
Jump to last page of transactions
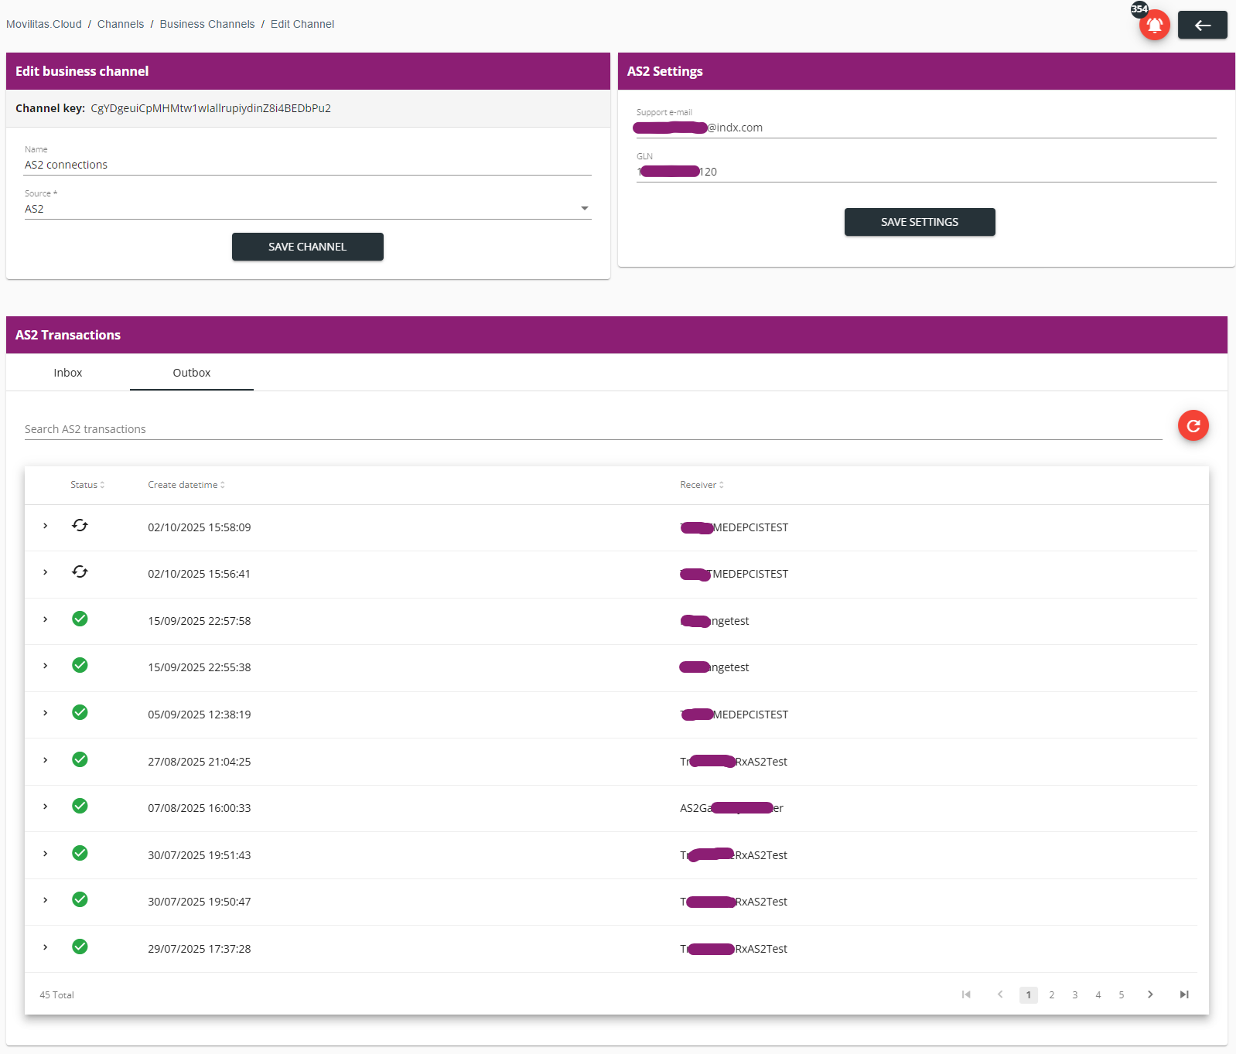[1184, 994]
